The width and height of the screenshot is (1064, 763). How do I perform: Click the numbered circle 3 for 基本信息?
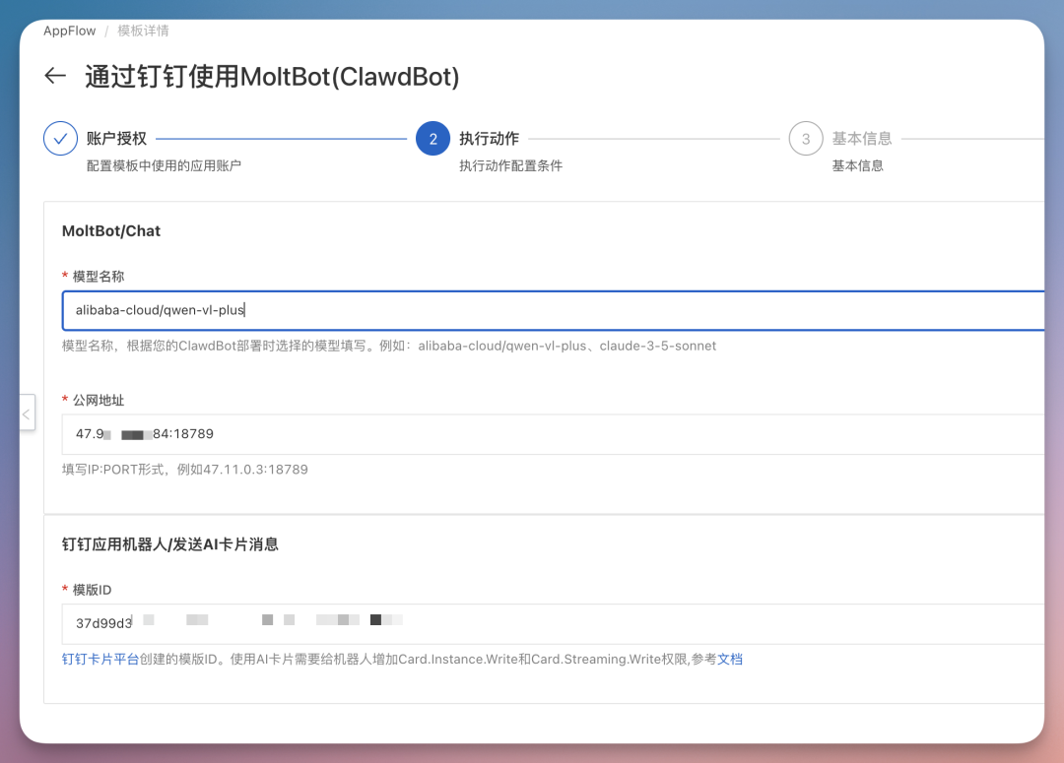[805, 138]
